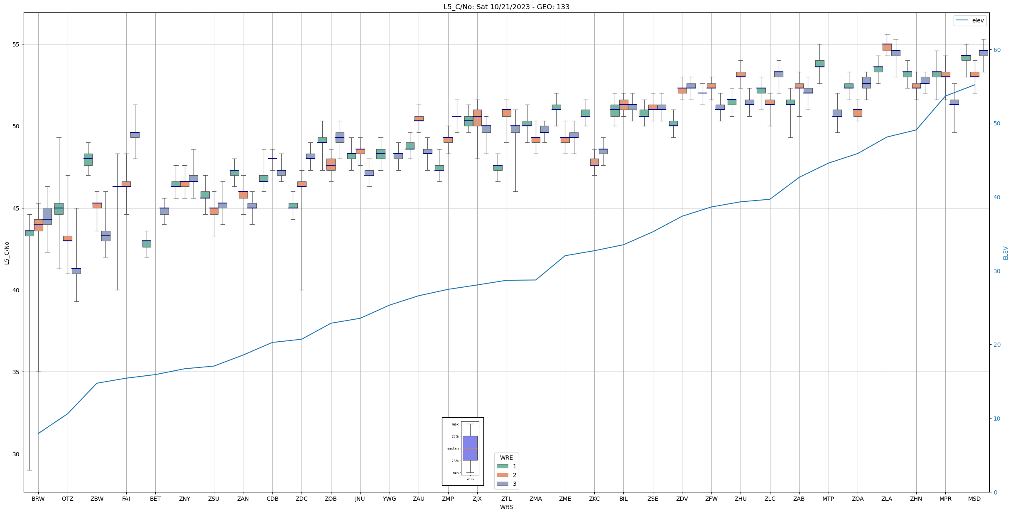Click the ZSE x-axis label

[653, 499]
